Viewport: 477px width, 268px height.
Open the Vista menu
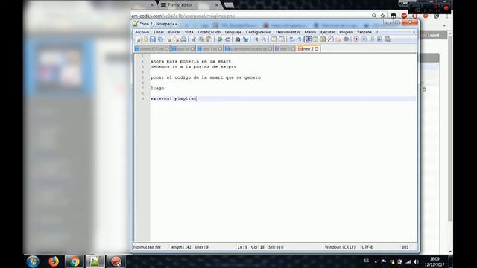pyautogui.click(x=189, y=32)
